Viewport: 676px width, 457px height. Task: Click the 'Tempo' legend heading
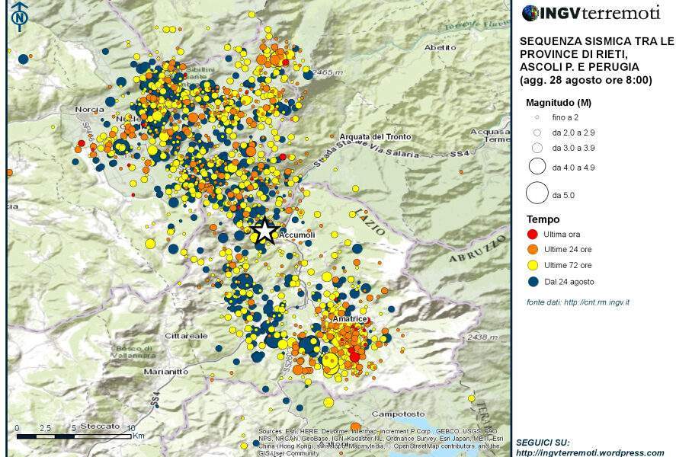point(543,219)
